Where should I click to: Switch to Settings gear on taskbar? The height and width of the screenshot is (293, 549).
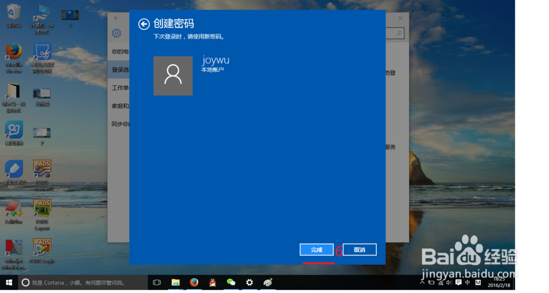[249, 283]
